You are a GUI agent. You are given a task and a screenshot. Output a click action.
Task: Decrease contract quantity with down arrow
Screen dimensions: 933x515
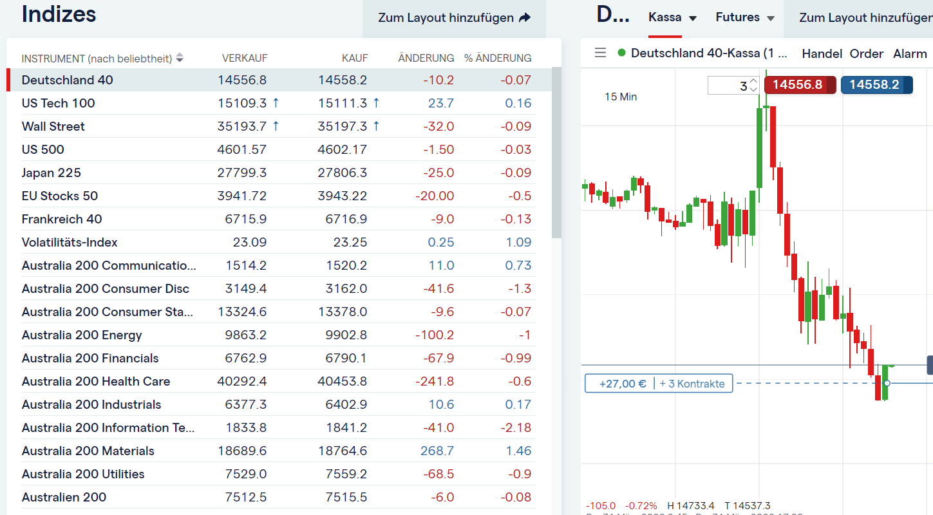754,89
